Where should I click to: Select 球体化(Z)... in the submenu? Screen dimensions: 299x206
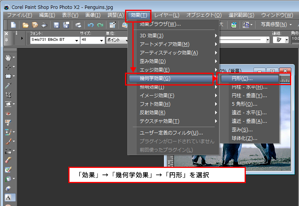click(x=250, y=138)
